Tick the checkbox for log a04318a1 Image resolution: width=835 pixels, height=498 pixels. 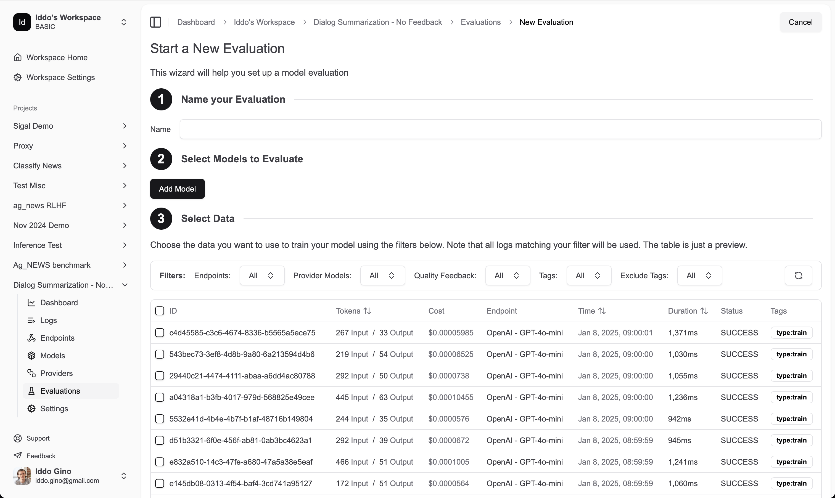coord(160,397)
